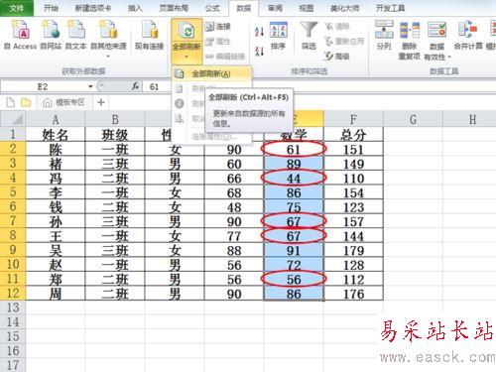This screenshot has width=496, height=372.
Task: Expand the Refresh All dropdown arrow
Action: click(186, 57)
